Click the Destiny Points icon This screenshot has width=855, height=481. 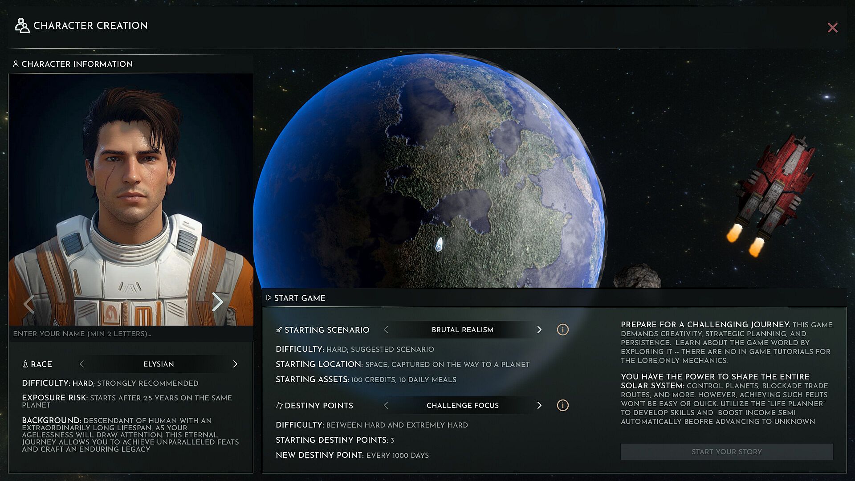point(279,405)
